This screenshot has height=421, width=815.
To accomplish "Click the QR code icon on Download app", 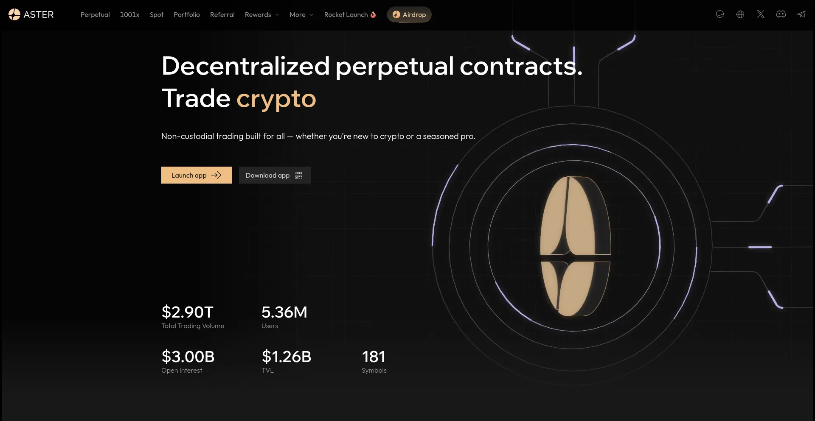I will [x=298, y=175].
